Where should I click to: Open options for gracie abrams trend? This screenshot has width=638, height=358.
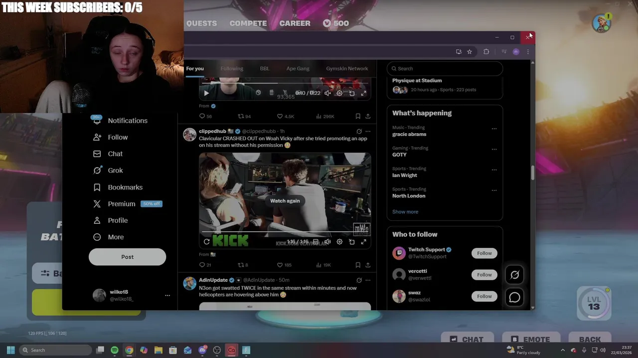tap(494, 129)
